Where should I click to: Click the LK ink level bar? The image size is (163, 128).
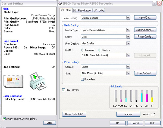(131, 96)
